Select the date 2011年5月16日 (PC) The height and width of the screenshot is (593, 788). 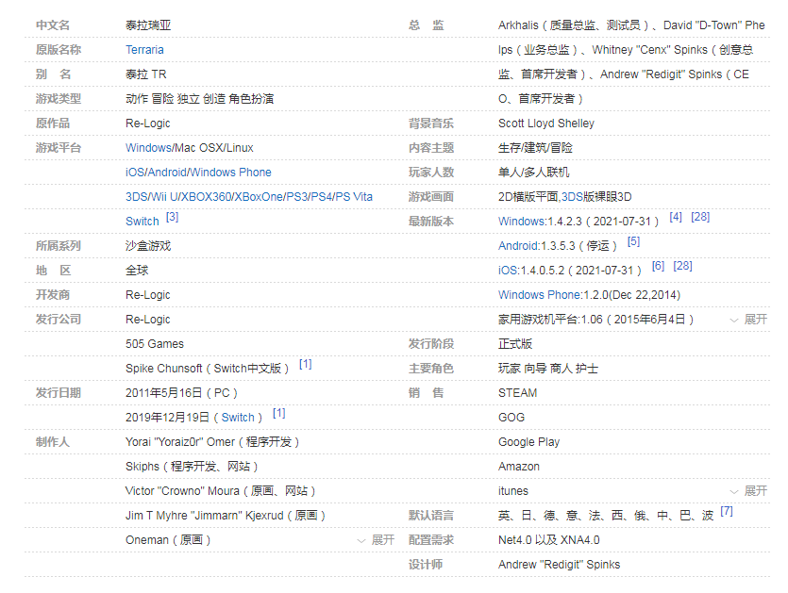coord(181,393)
